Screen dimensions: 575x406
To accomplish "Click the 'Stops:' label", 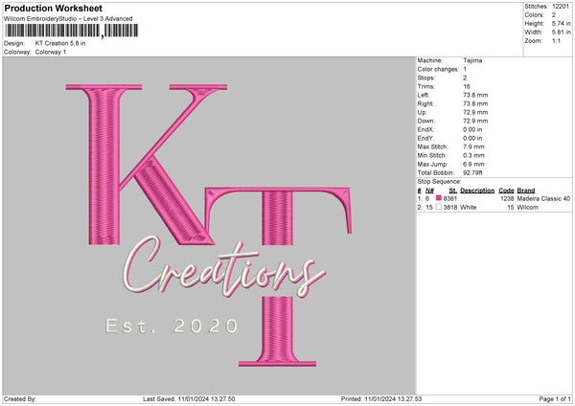I will [426, 78].
